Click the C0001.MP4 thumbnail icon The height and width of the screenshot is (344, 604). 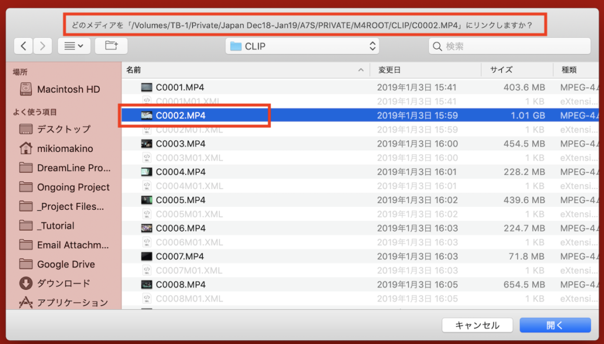click(x=146, y=87)
